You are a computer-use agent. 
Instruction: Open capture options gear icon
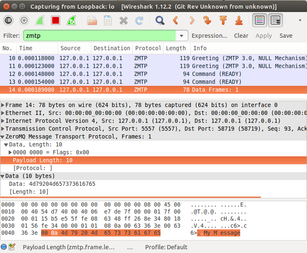point(24,20)
